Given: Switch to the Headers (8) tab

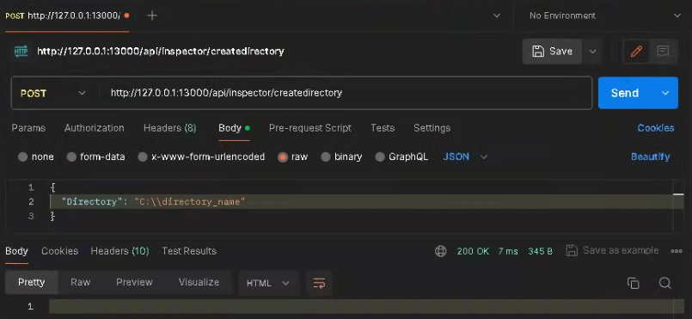Looking at the screenshot, I should pyautogui.click(x=170, y=128).
